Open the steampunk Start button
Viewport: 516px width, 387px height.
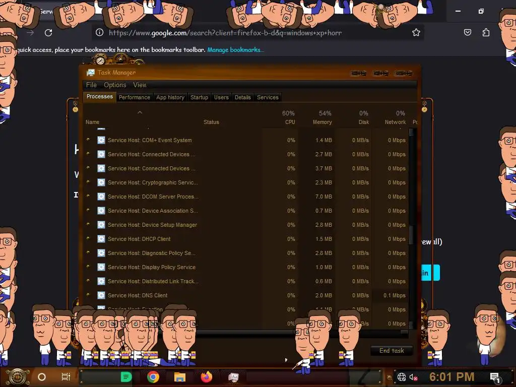click(x=18, y=377)
